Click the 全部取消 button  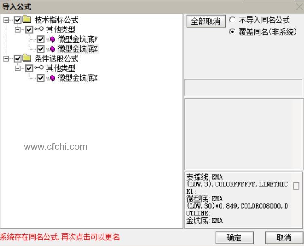(x=206, y=21)
